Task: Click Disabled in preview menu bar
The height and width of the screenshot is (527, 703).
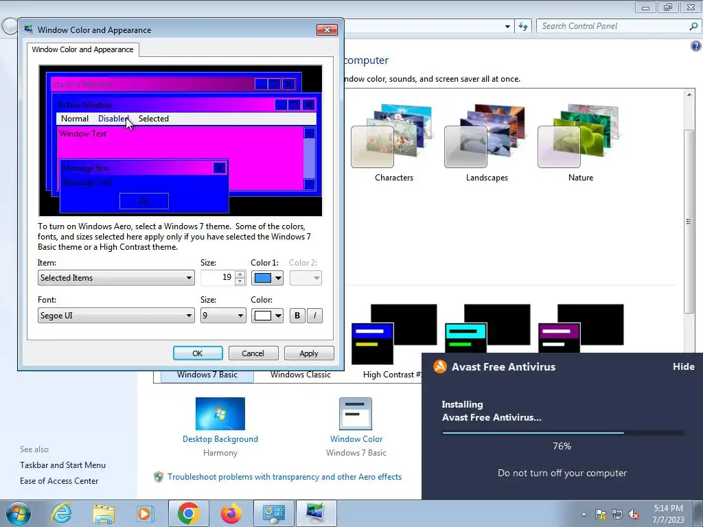Action: tap(113, 118)
